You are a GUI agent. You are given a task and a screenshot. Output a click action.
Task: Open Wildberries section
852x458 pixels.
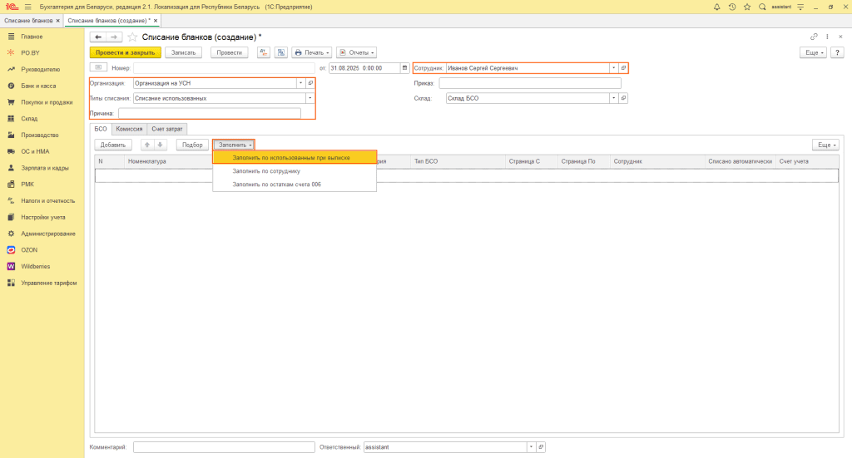point(35,267)
